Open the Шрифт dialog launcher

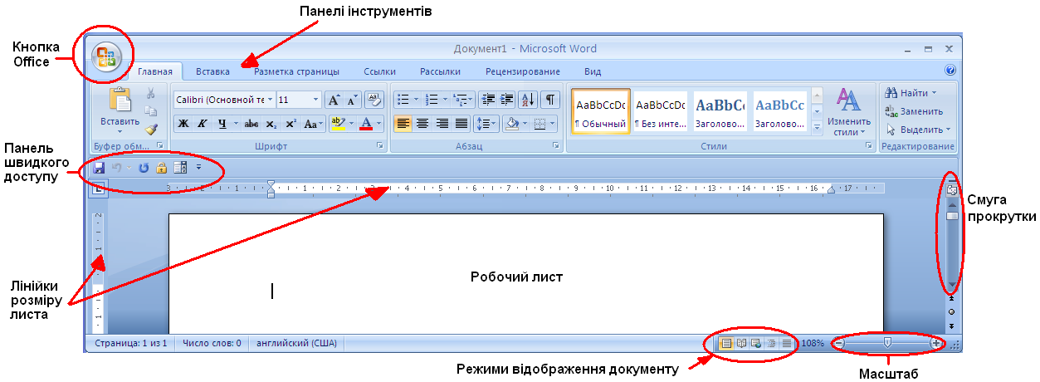click(380, 145)
